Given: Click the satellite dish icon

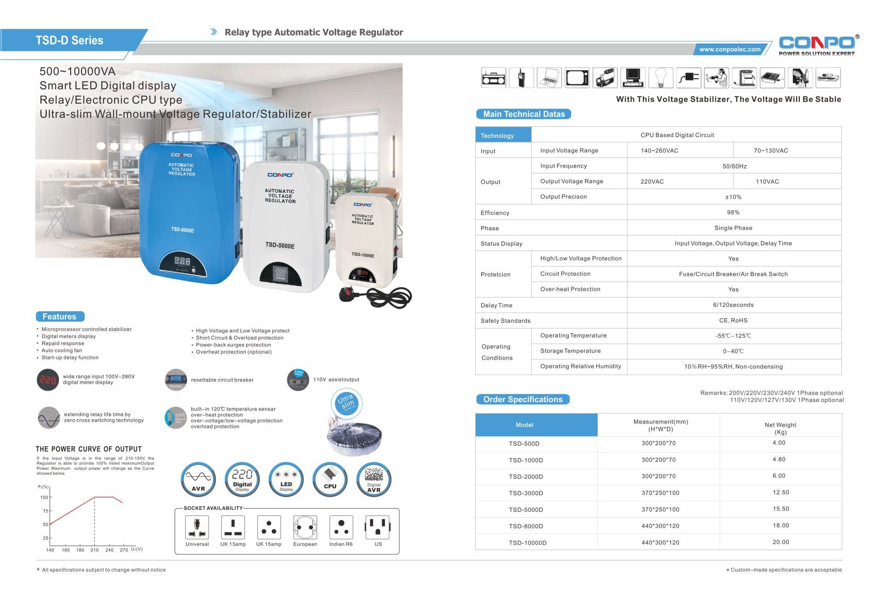Looking at the screenshot, I should [x=800, y=77].
